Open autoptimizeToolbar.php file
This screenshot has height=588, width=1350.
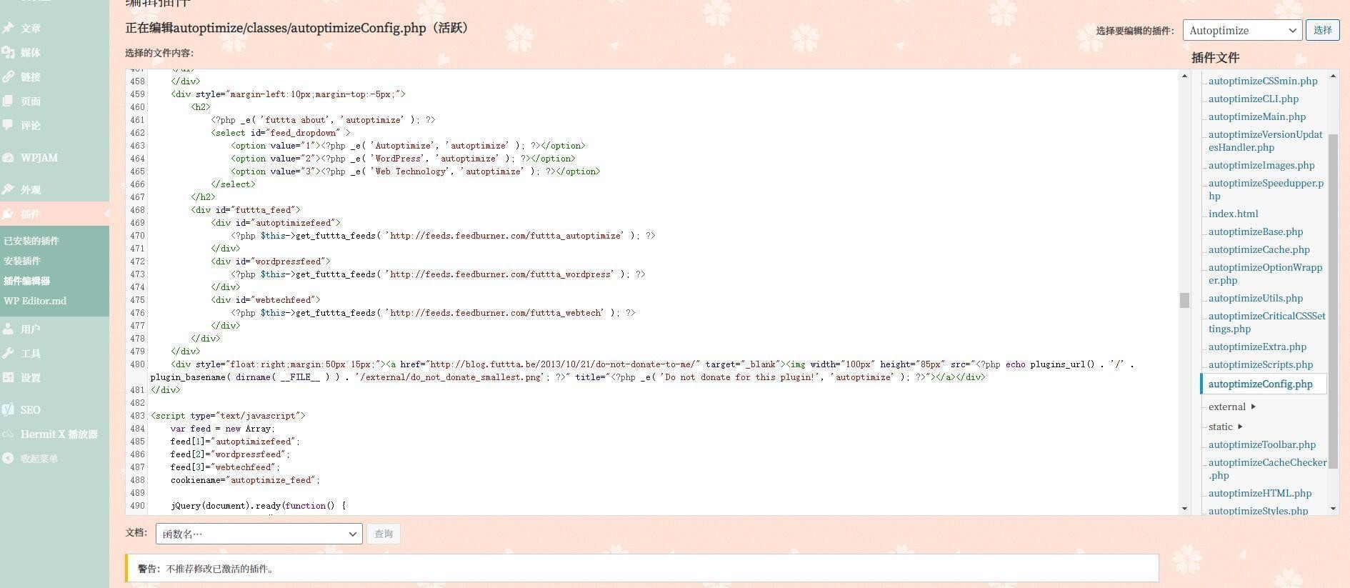point(1262,444)
